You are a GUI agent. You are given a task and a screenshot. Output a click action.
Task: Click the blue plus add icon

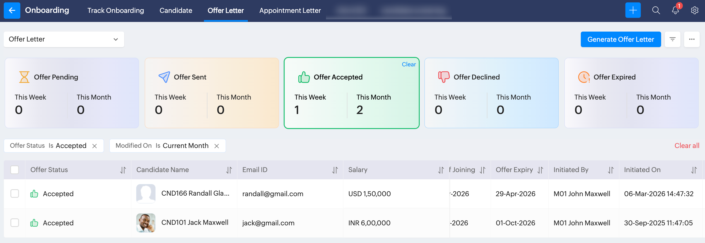point(632,10)
